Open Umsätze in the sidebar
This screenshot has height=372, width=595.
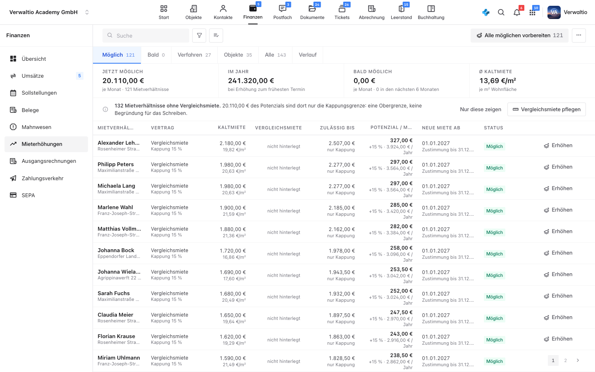(x=46, y=76)
